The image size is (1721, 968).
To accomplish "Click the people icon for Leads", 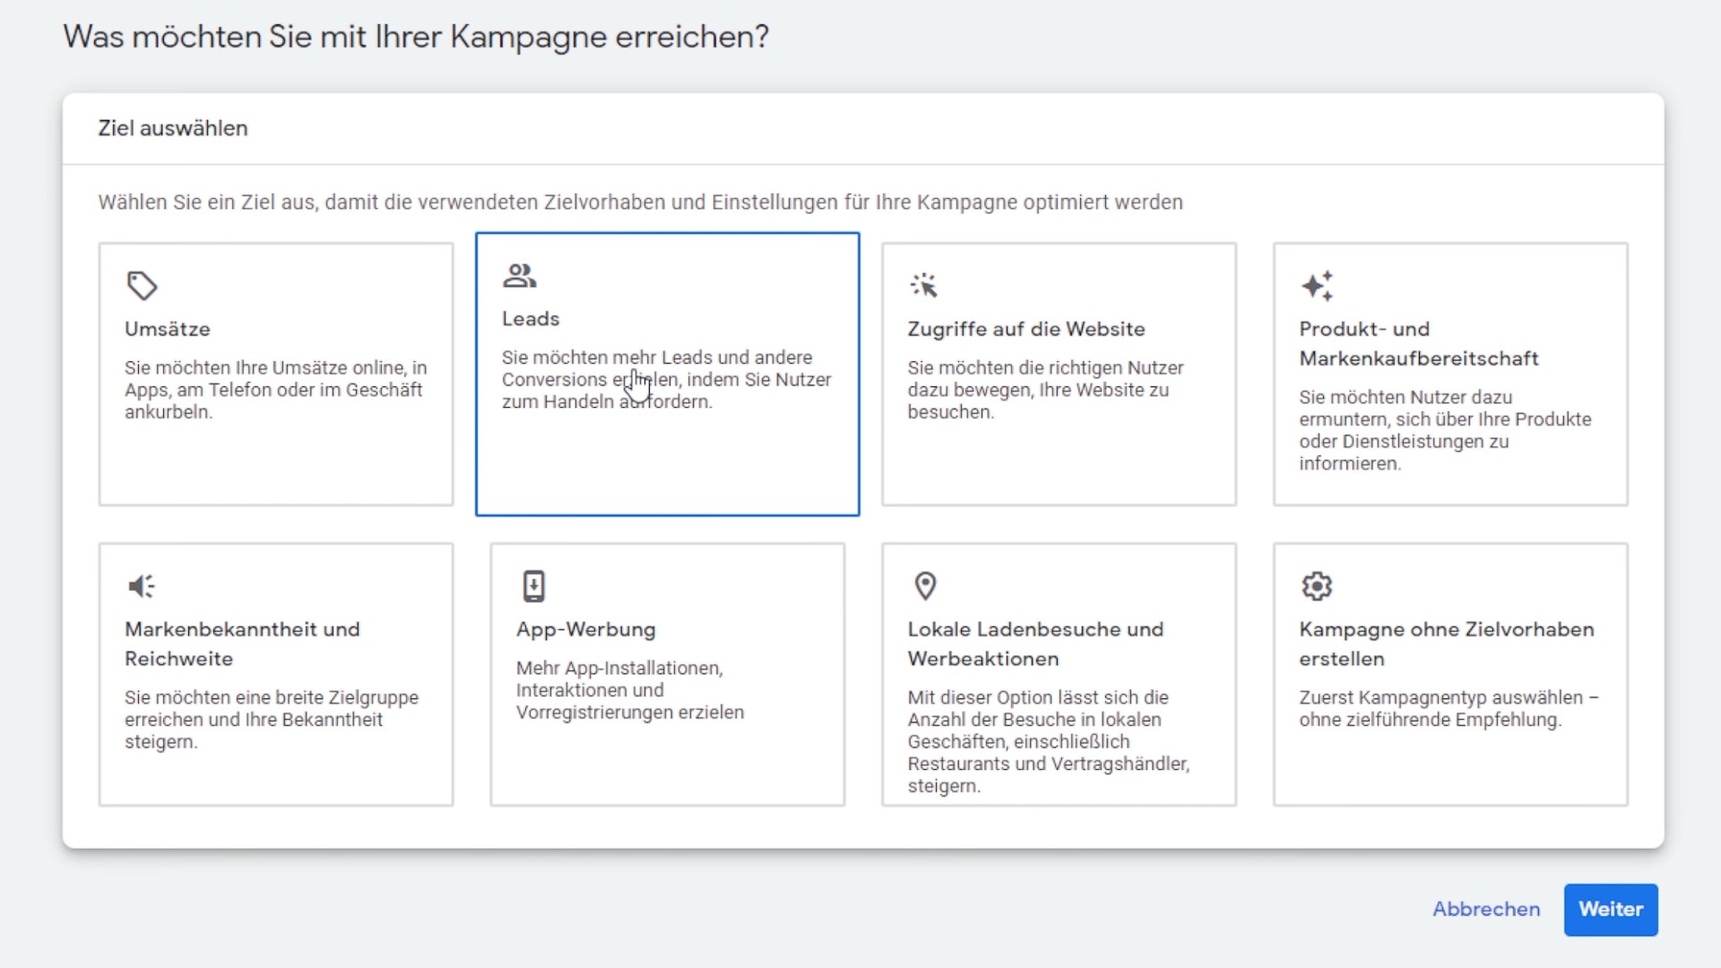I will point(519,275).
